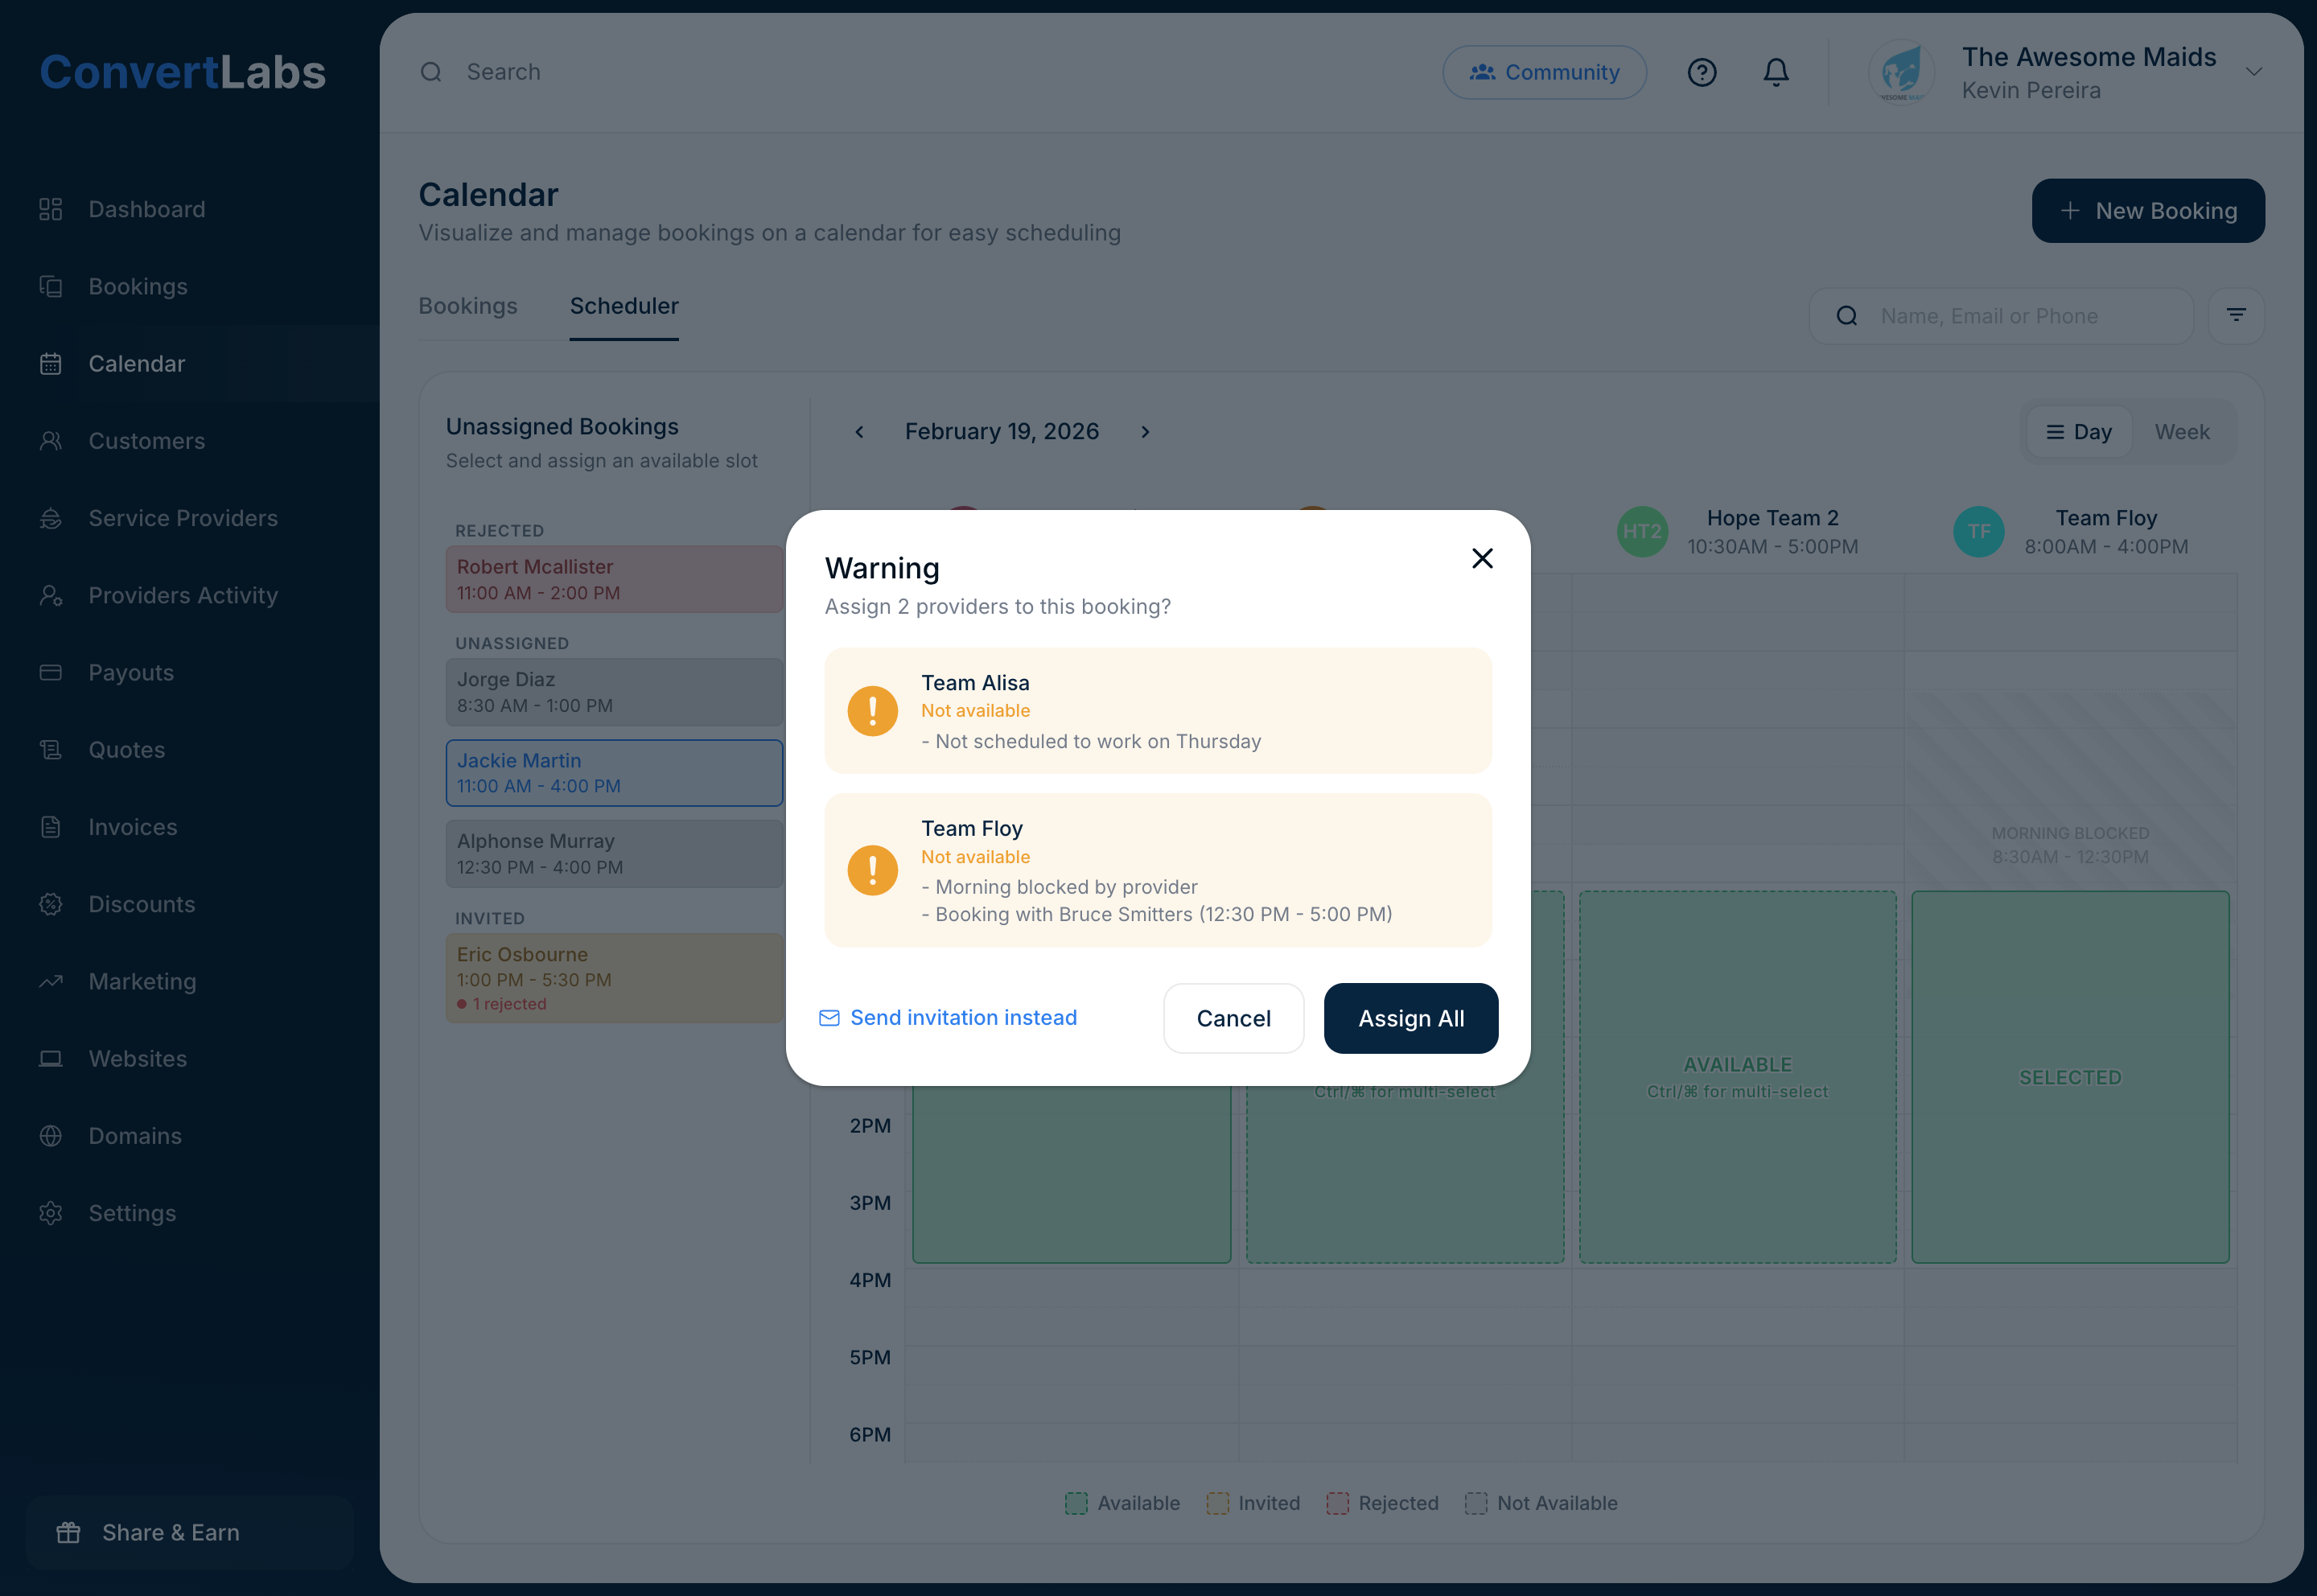Open notifications bell icon
The width and height of the screenshot is (2317, 1596).
click(1775, 72)
